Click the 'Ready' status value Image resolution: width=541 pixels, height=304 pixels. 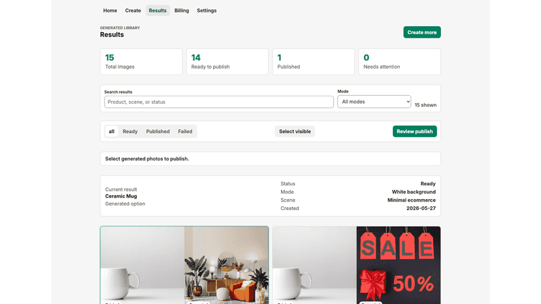(428, 184)
